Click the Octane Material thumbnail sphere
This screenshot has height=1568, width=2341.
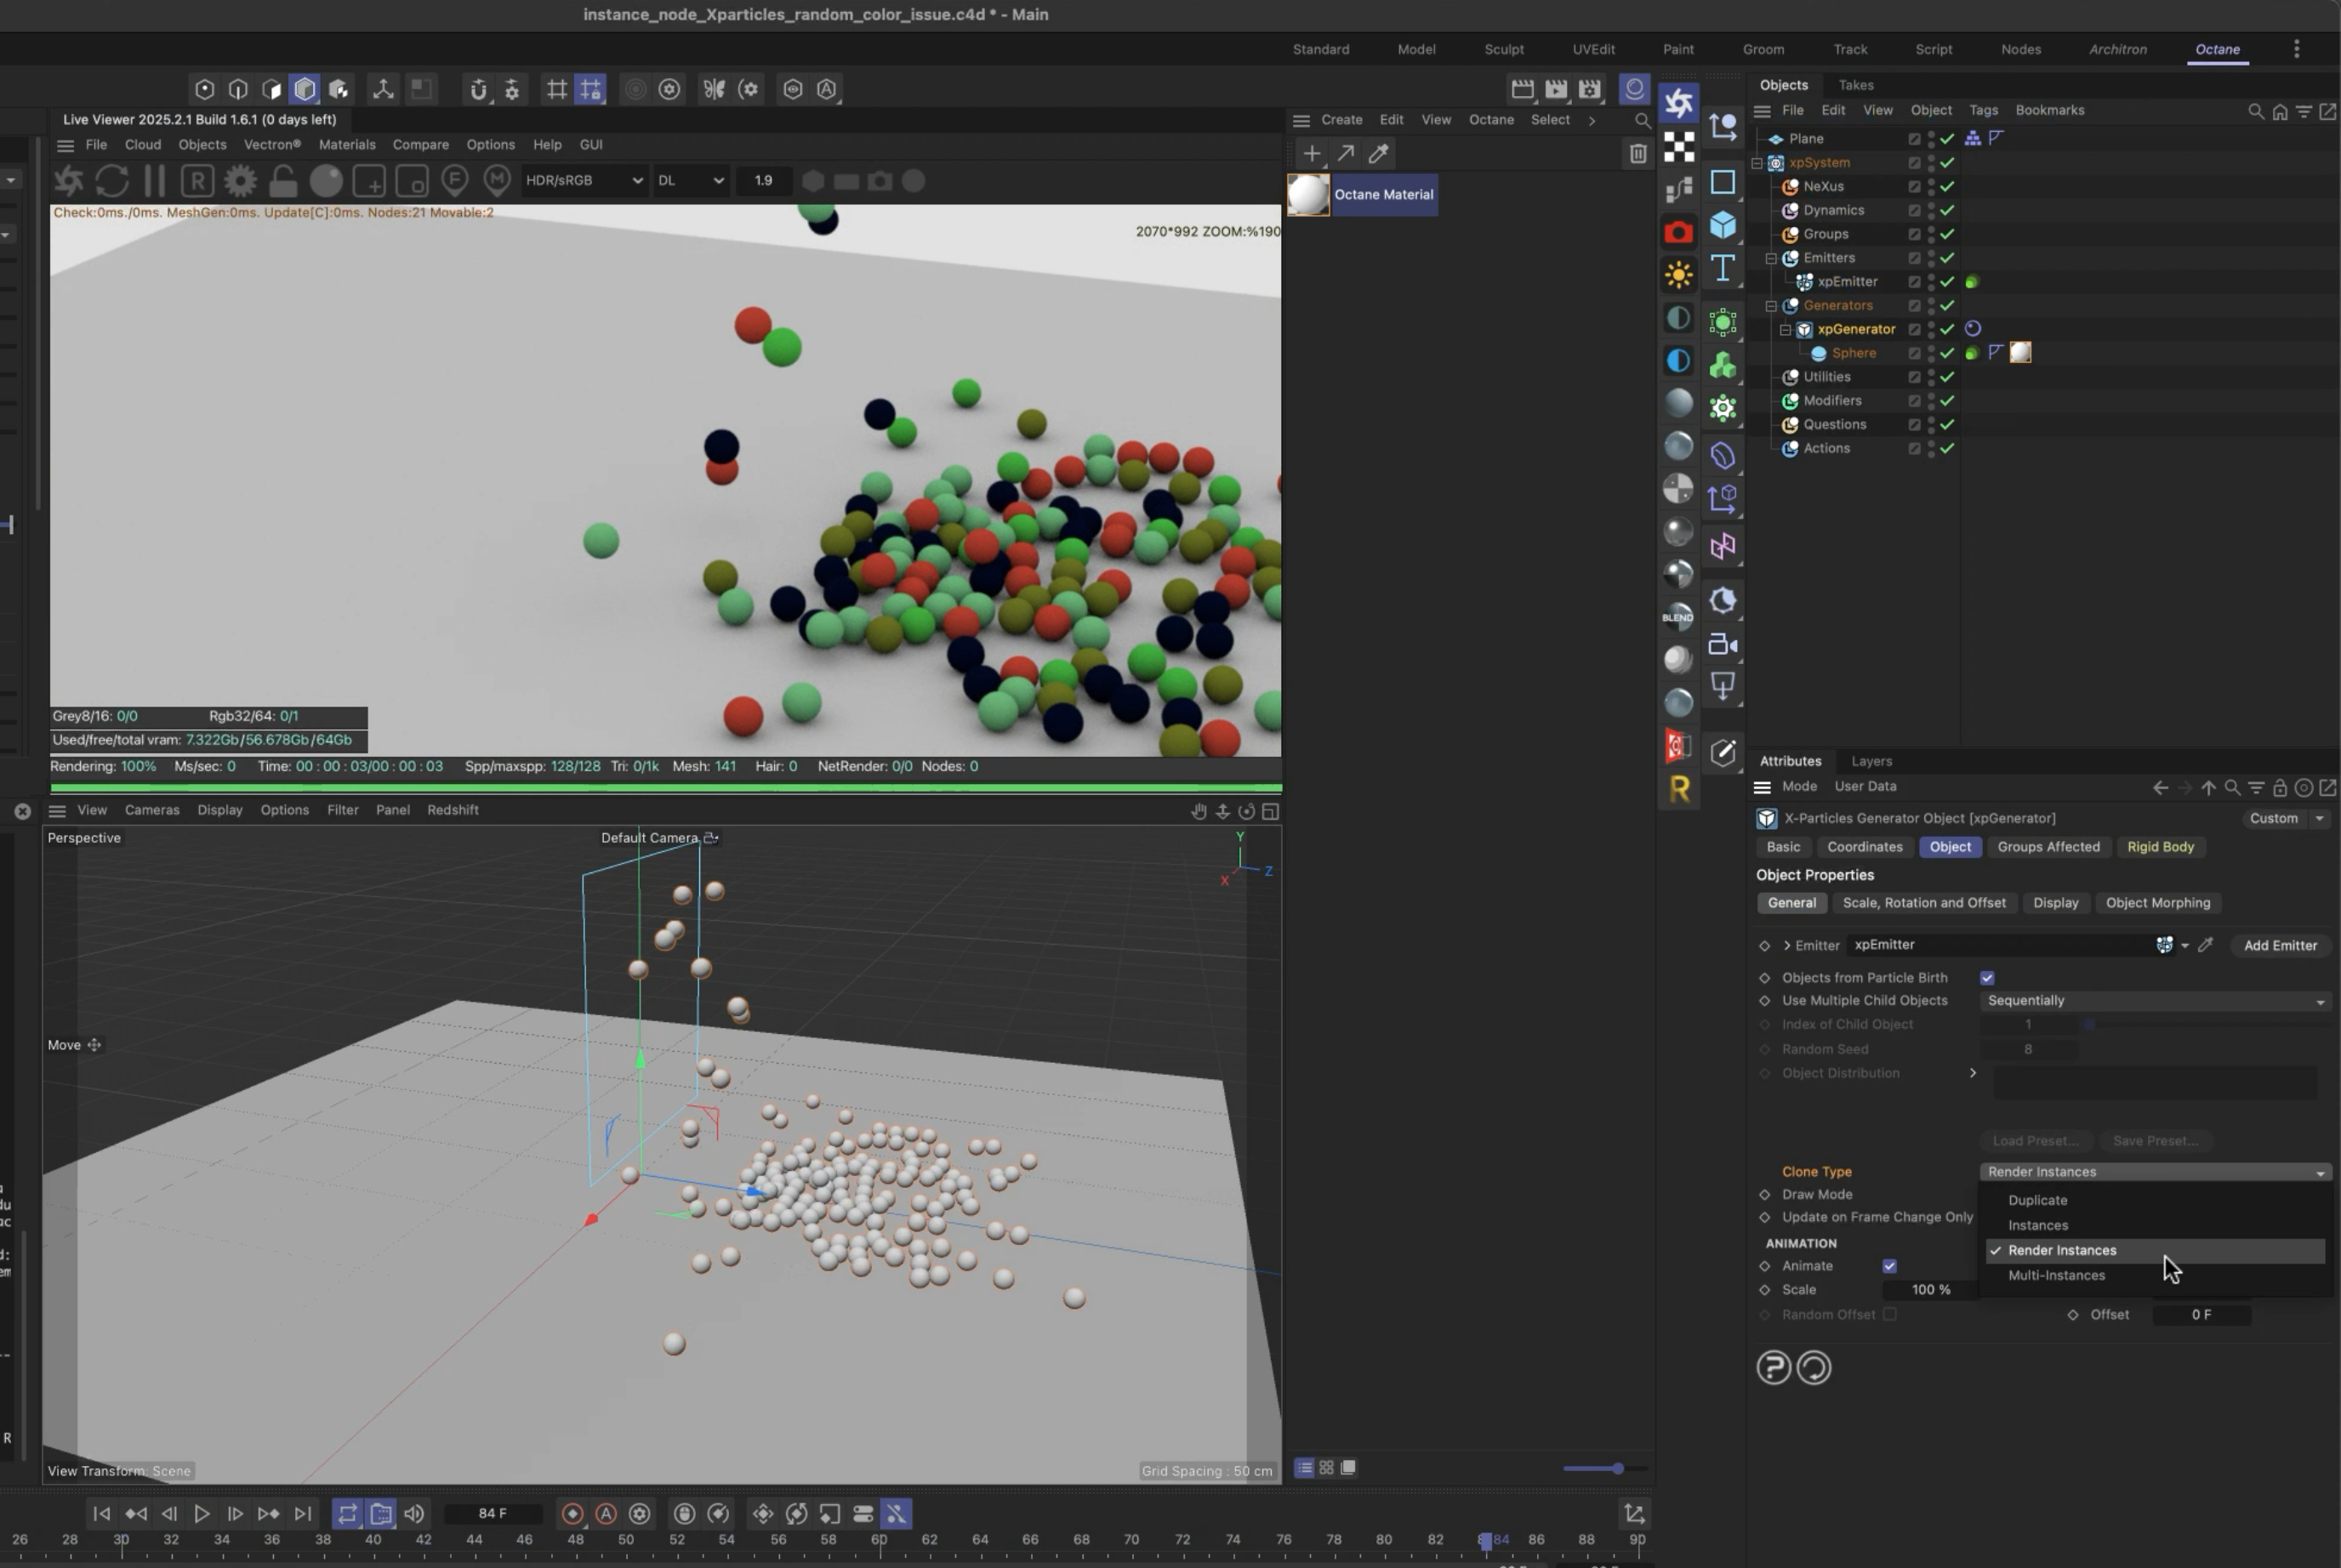point(1307,194)
